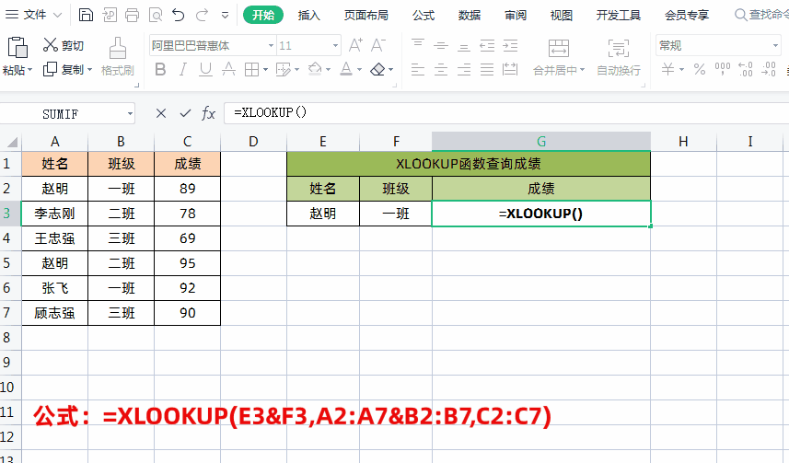Toggle italic formatting

pos(183,69)
